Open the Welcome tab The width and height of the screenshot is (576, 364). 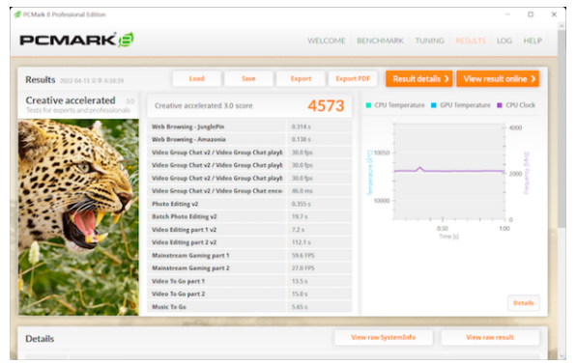tap(327, 41)
